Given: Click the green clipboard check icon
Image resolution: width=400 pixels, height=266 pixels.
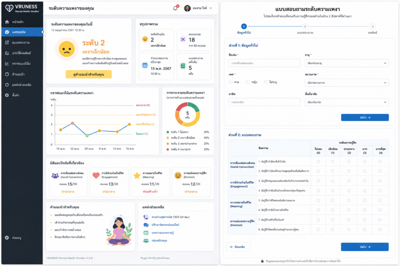Looking at the screenshot, I should 183,66.
